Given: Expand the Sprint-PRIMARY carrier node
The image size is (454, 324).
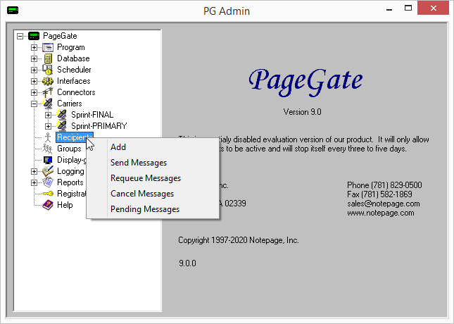Looking at the screenshot, I should [x=48, y=126].
